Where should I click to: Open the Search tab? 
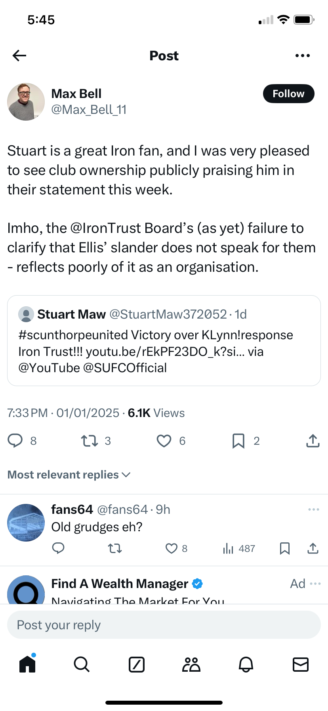click(x=82, y=664)
